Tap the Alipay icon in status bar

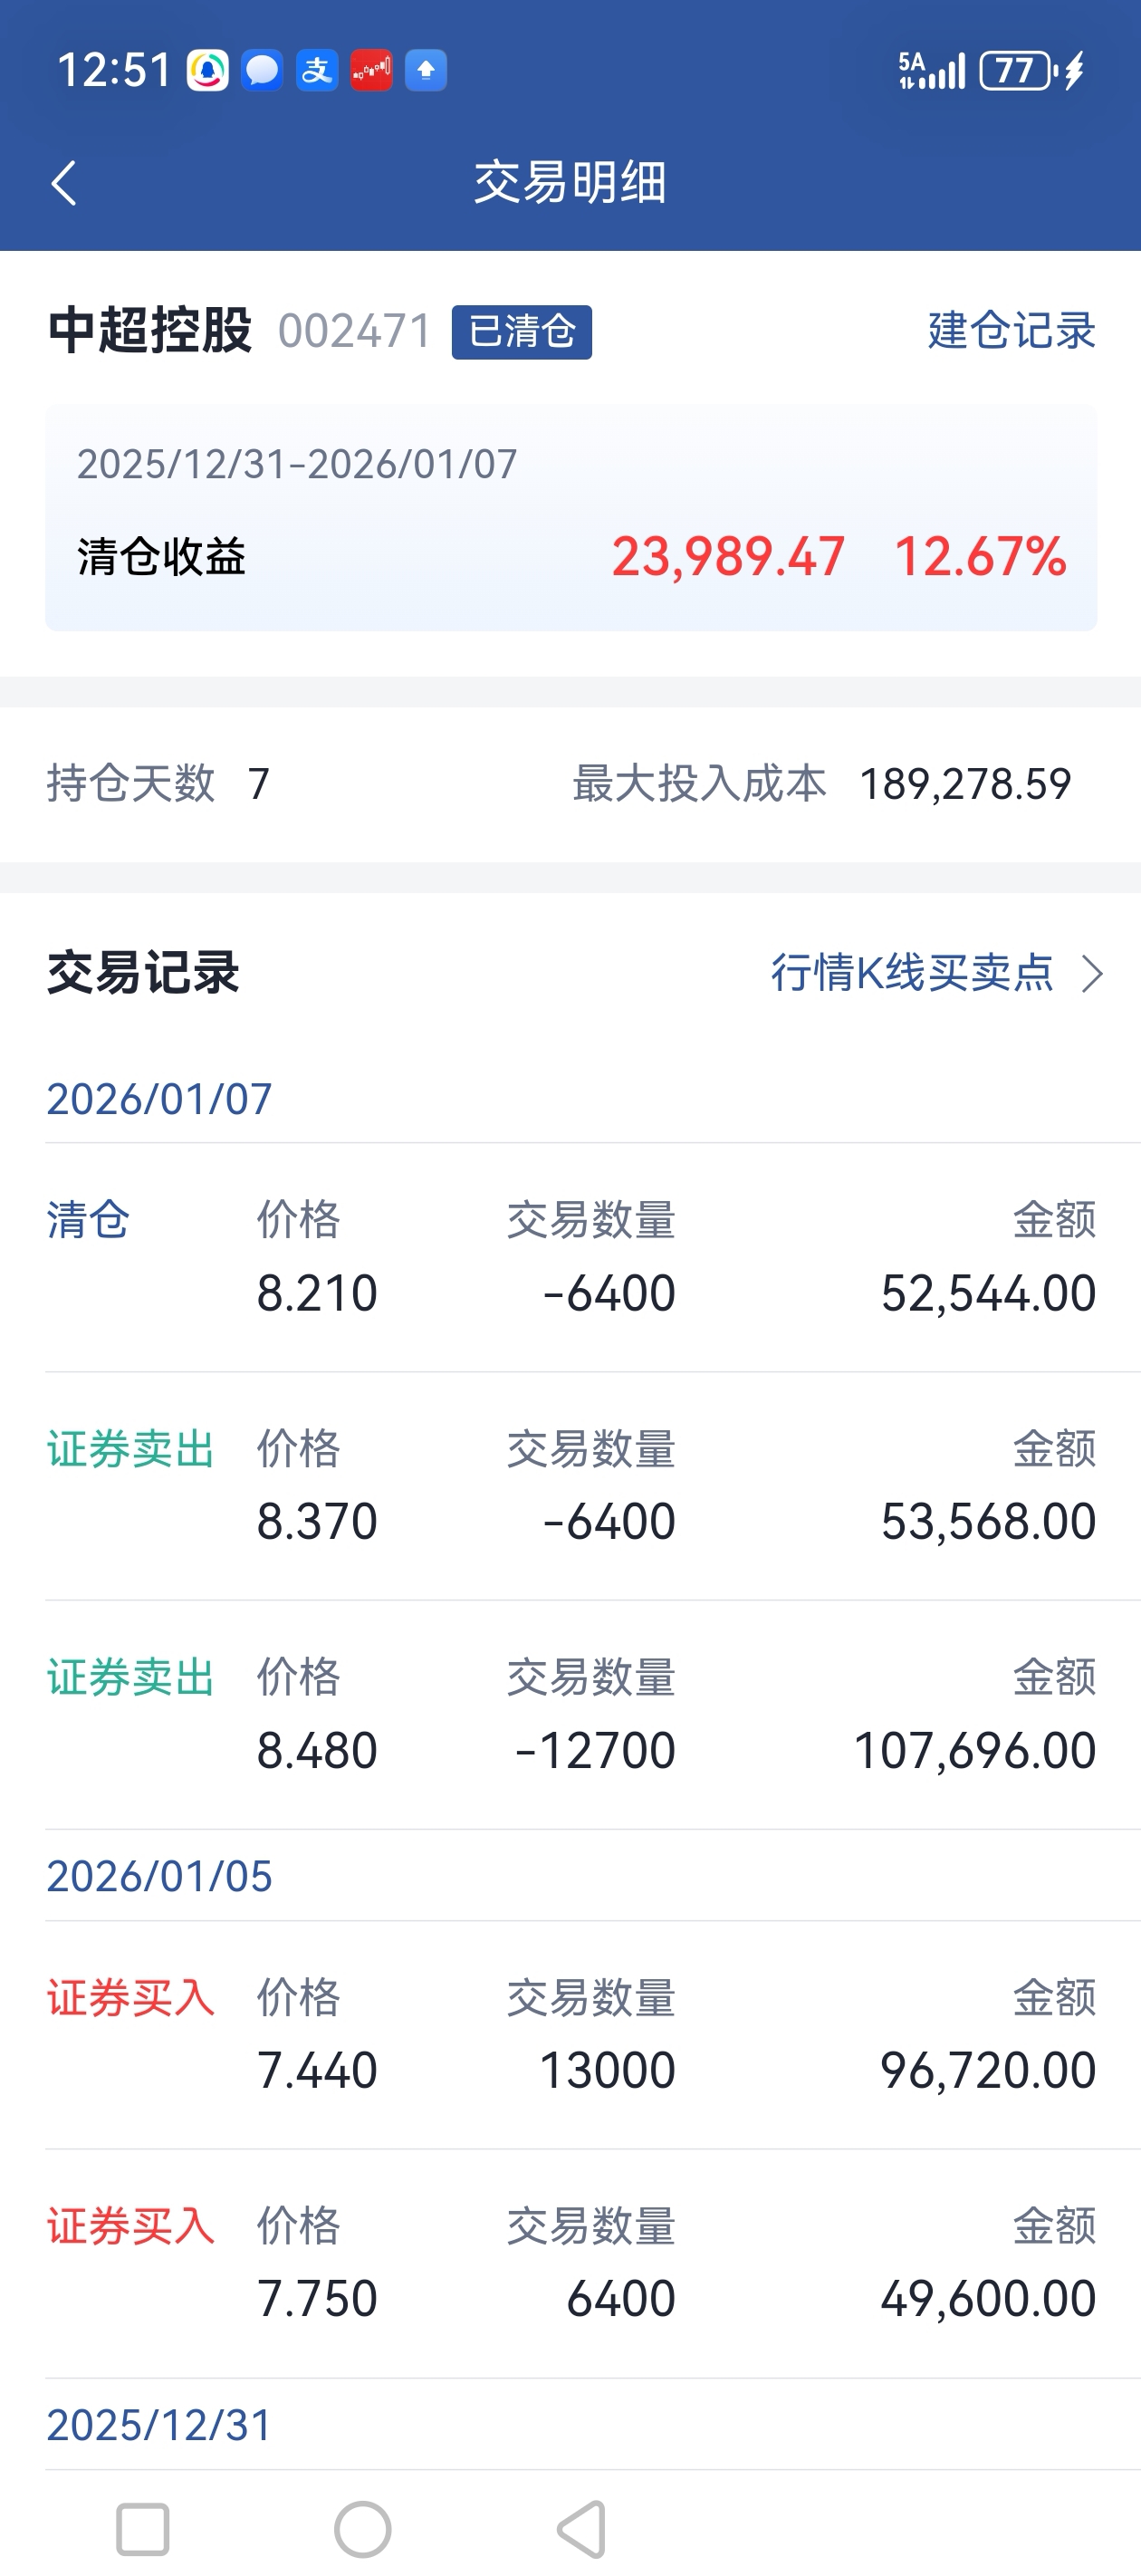click(317, 71)
